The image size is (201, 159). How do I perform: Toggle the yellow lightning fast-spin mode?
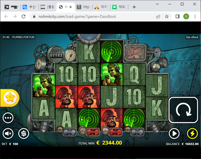192,133
